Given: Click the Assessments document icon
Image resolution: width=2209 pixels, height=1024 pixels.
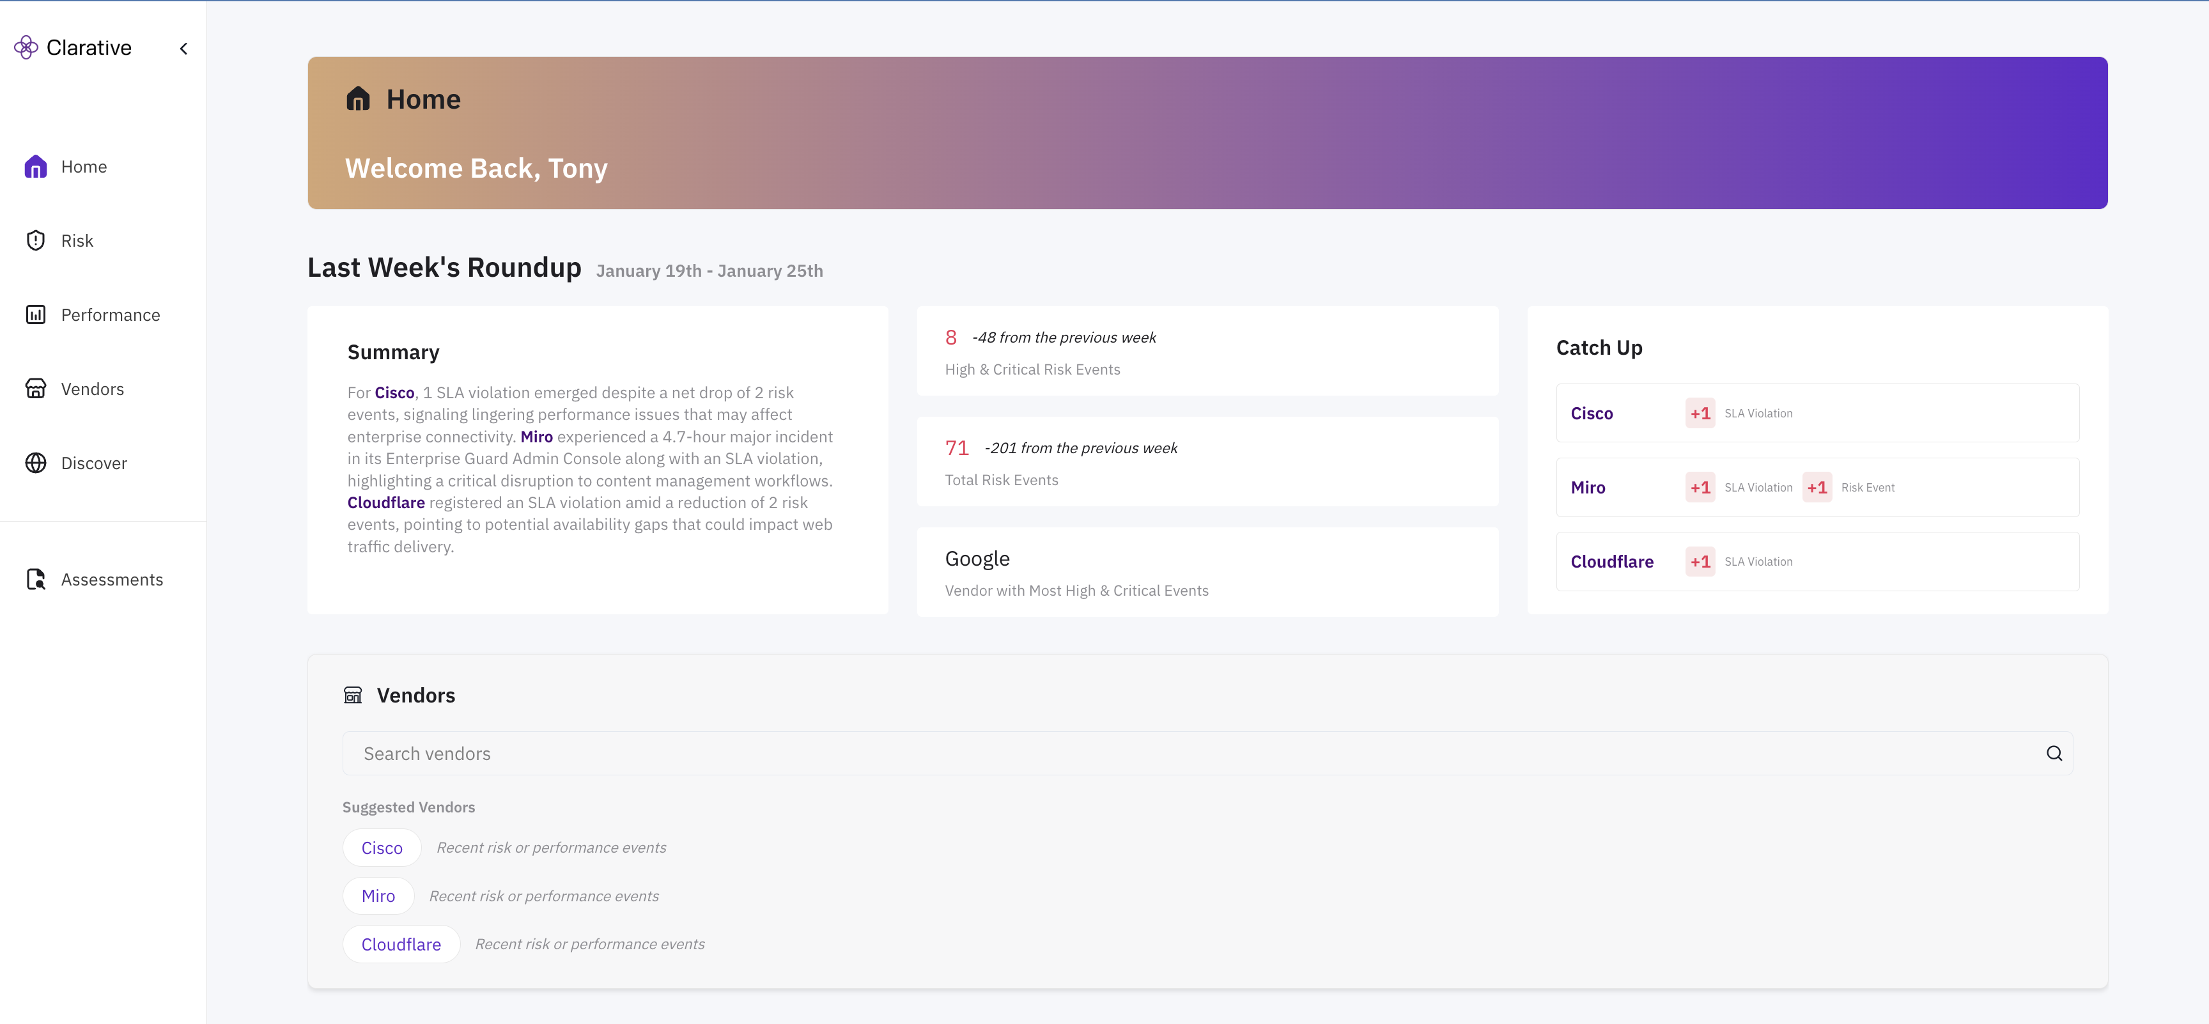Looking at the screenshot, I should click(35, 580).
